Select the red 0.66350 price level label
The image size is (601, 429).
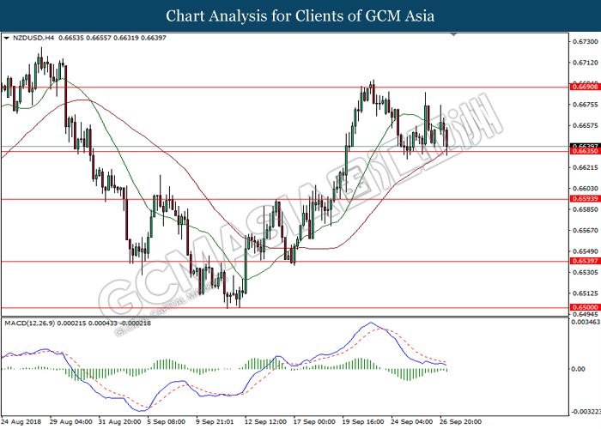tap(585, 151)
